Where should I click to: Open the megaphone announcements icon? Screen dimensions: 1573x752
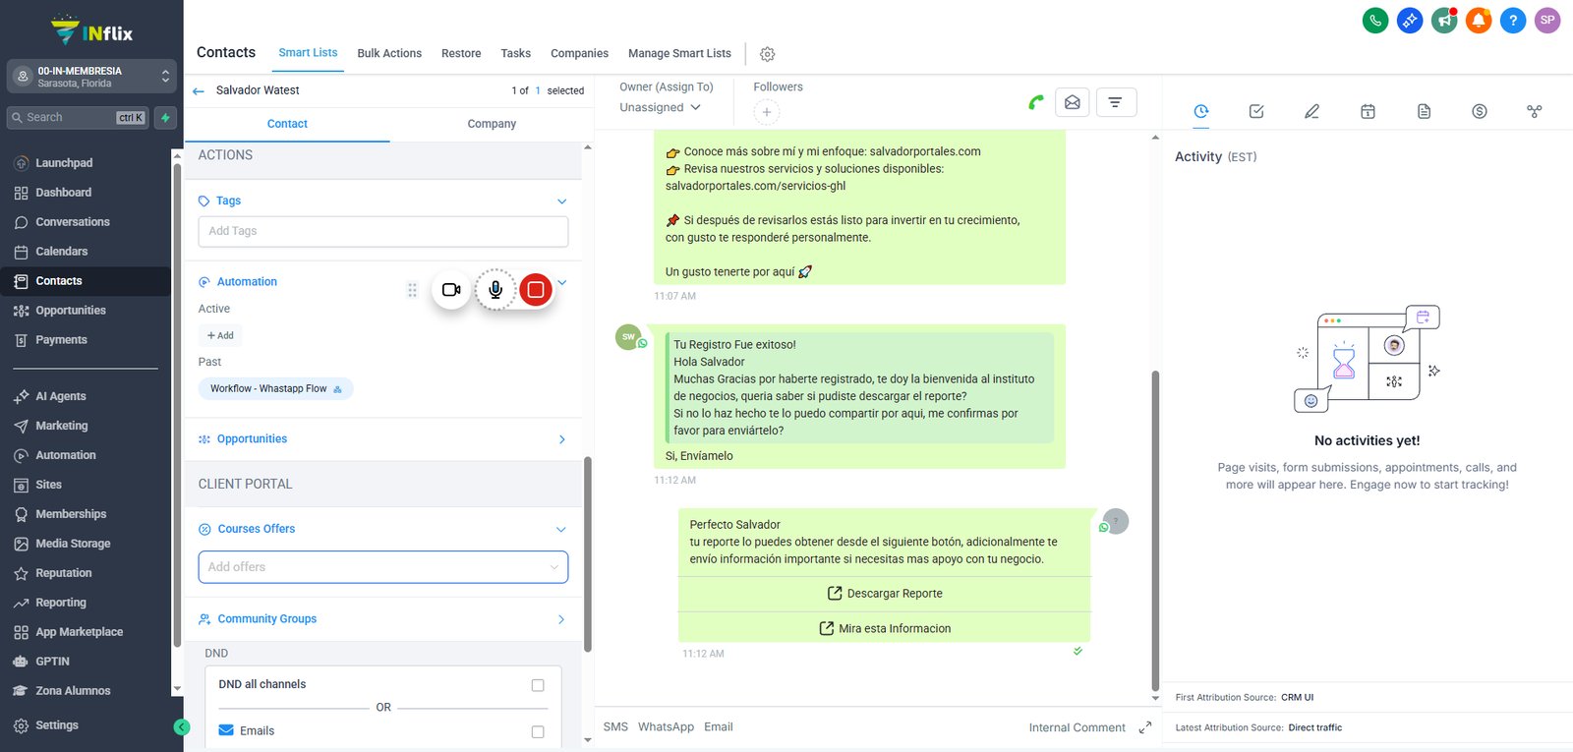(1444, 20)
